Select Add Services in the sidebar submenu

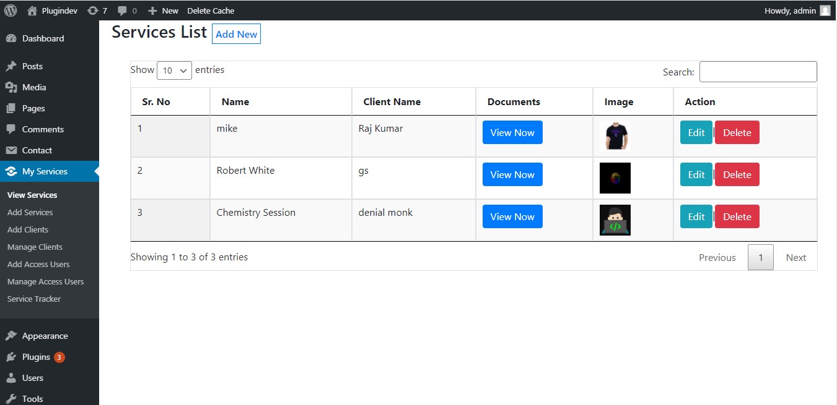tap(30, 212)
